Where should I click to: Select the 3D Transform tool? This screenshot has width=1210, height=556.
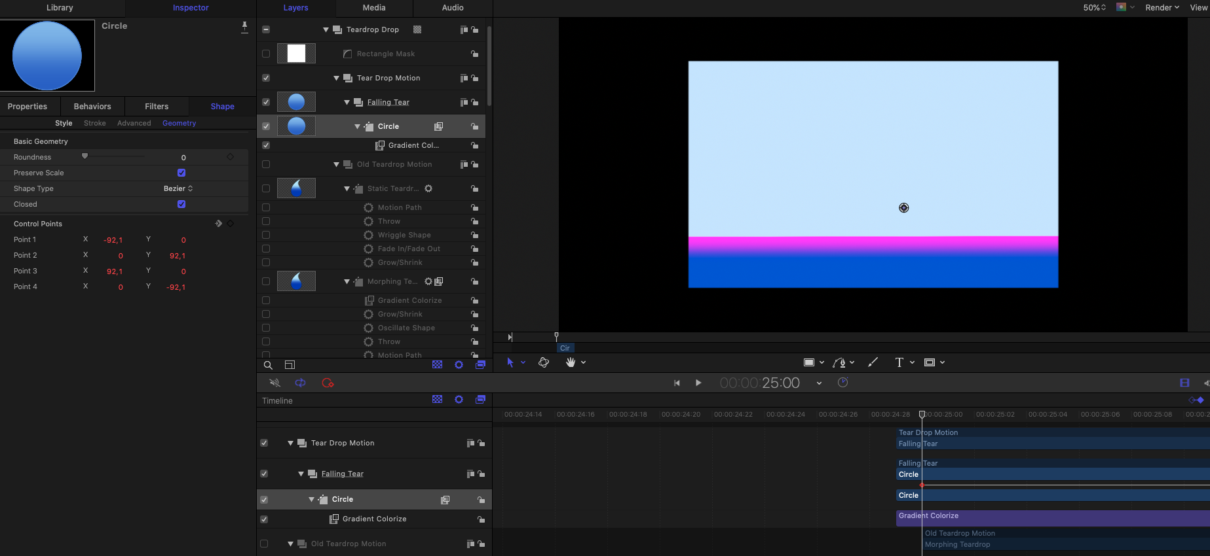click(543, 362)
